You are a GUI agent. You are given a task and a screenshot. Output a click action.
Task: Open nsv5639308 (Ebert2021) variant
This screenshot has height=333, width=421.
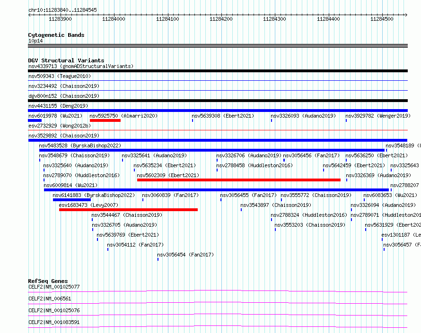(223, 116)
